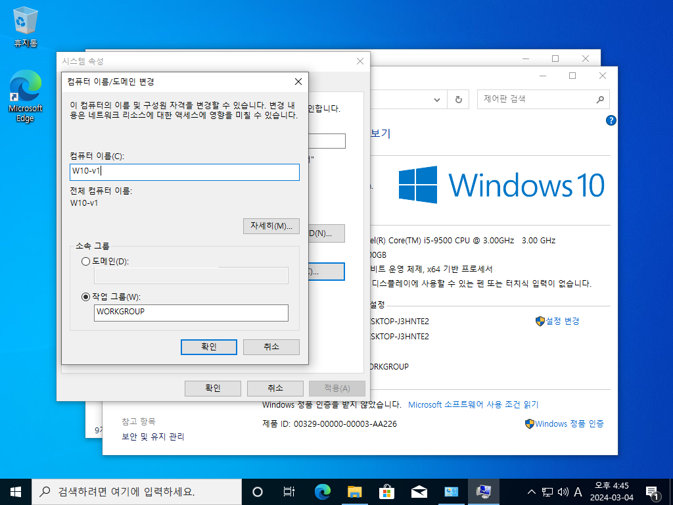673x505 pixels.
Task: Switch to Control Panel taskbar icon
Action: click(451, 492)
